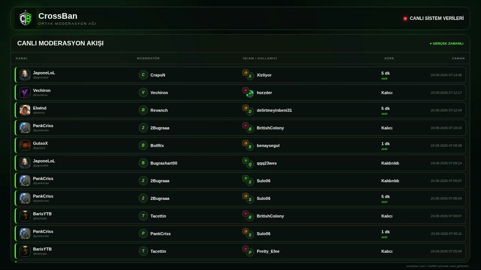Open the Elwind channel avatar

pos(25,110)
